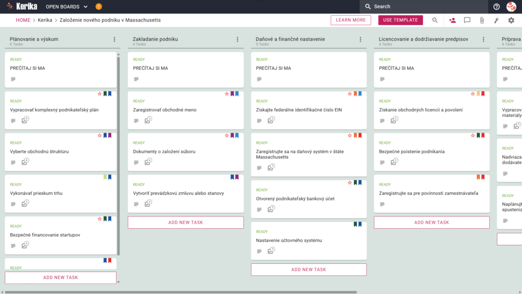
Task: Click purple tag on Zaregistrovať obchodné meno
Action: (232, 94)
